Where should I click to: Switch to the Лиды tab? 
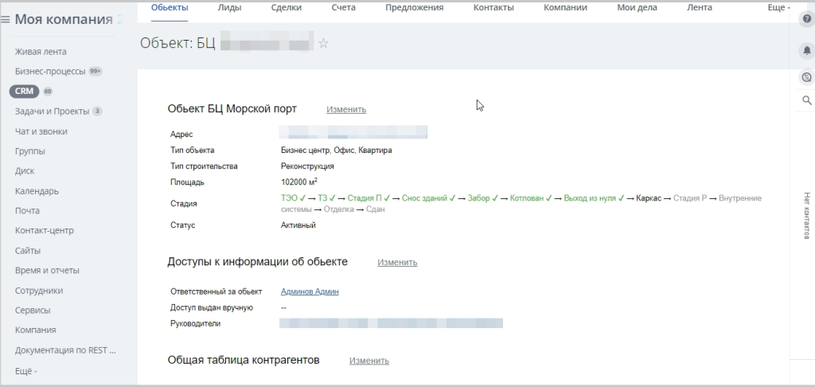coord(229,8)
